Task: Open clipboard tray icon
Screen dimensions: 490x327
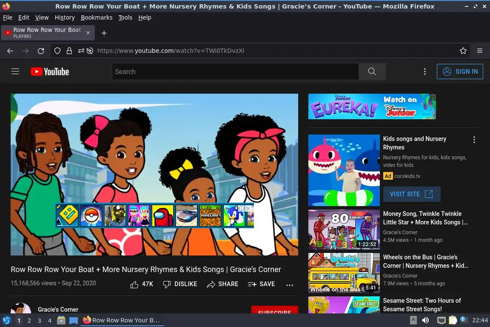Action: tap(453, 320)
